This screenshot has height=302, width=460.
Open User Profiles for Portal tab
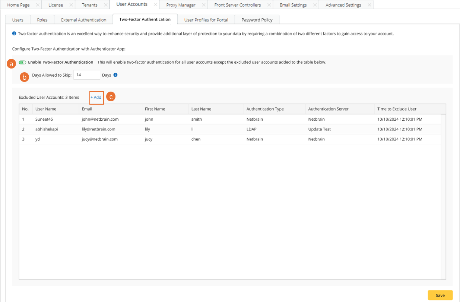pos(206,20)
